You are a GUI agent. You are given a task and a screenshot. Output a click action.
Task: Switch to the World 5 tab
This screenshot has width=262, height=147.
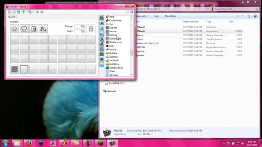[x=12, y=17]
